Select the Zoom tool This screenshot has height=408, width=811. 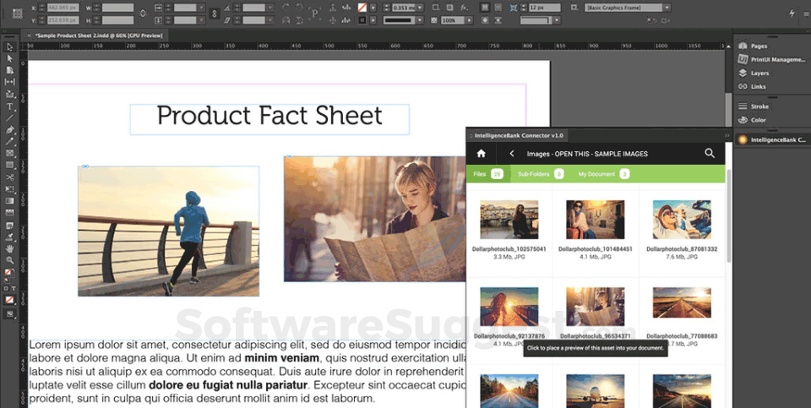click(10, 260)
